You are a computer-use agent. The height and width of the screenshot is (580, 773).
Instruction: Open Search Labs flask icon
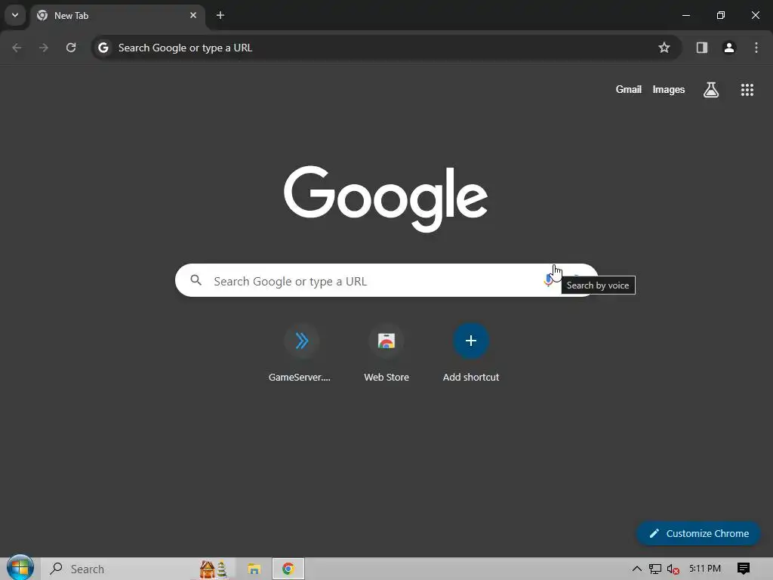pos(711,90)
